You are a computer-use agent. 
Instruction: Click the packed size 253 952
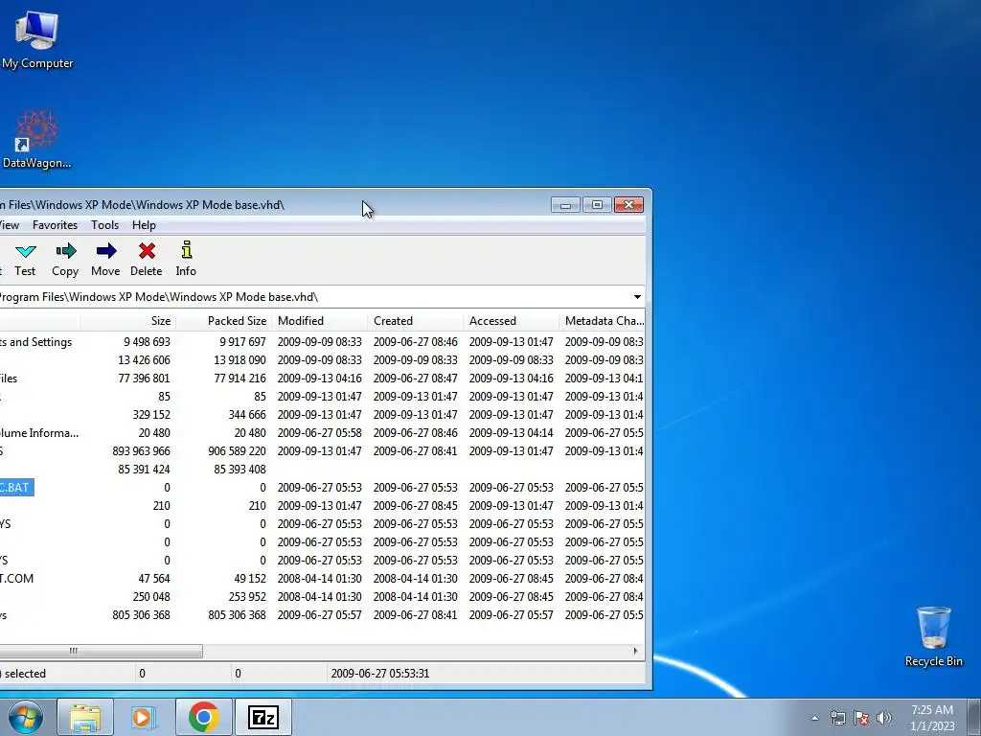247,597
